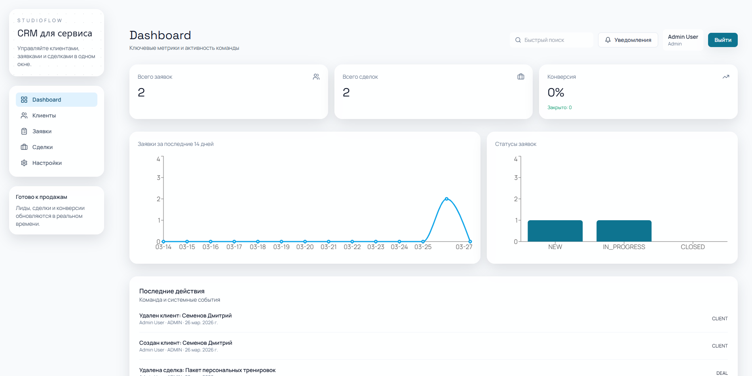Image resolution: width=752 pixels, height=376 pixels.
Task: Click the notification bell icon
Action: pyautogui.click(x=608, y=40)
